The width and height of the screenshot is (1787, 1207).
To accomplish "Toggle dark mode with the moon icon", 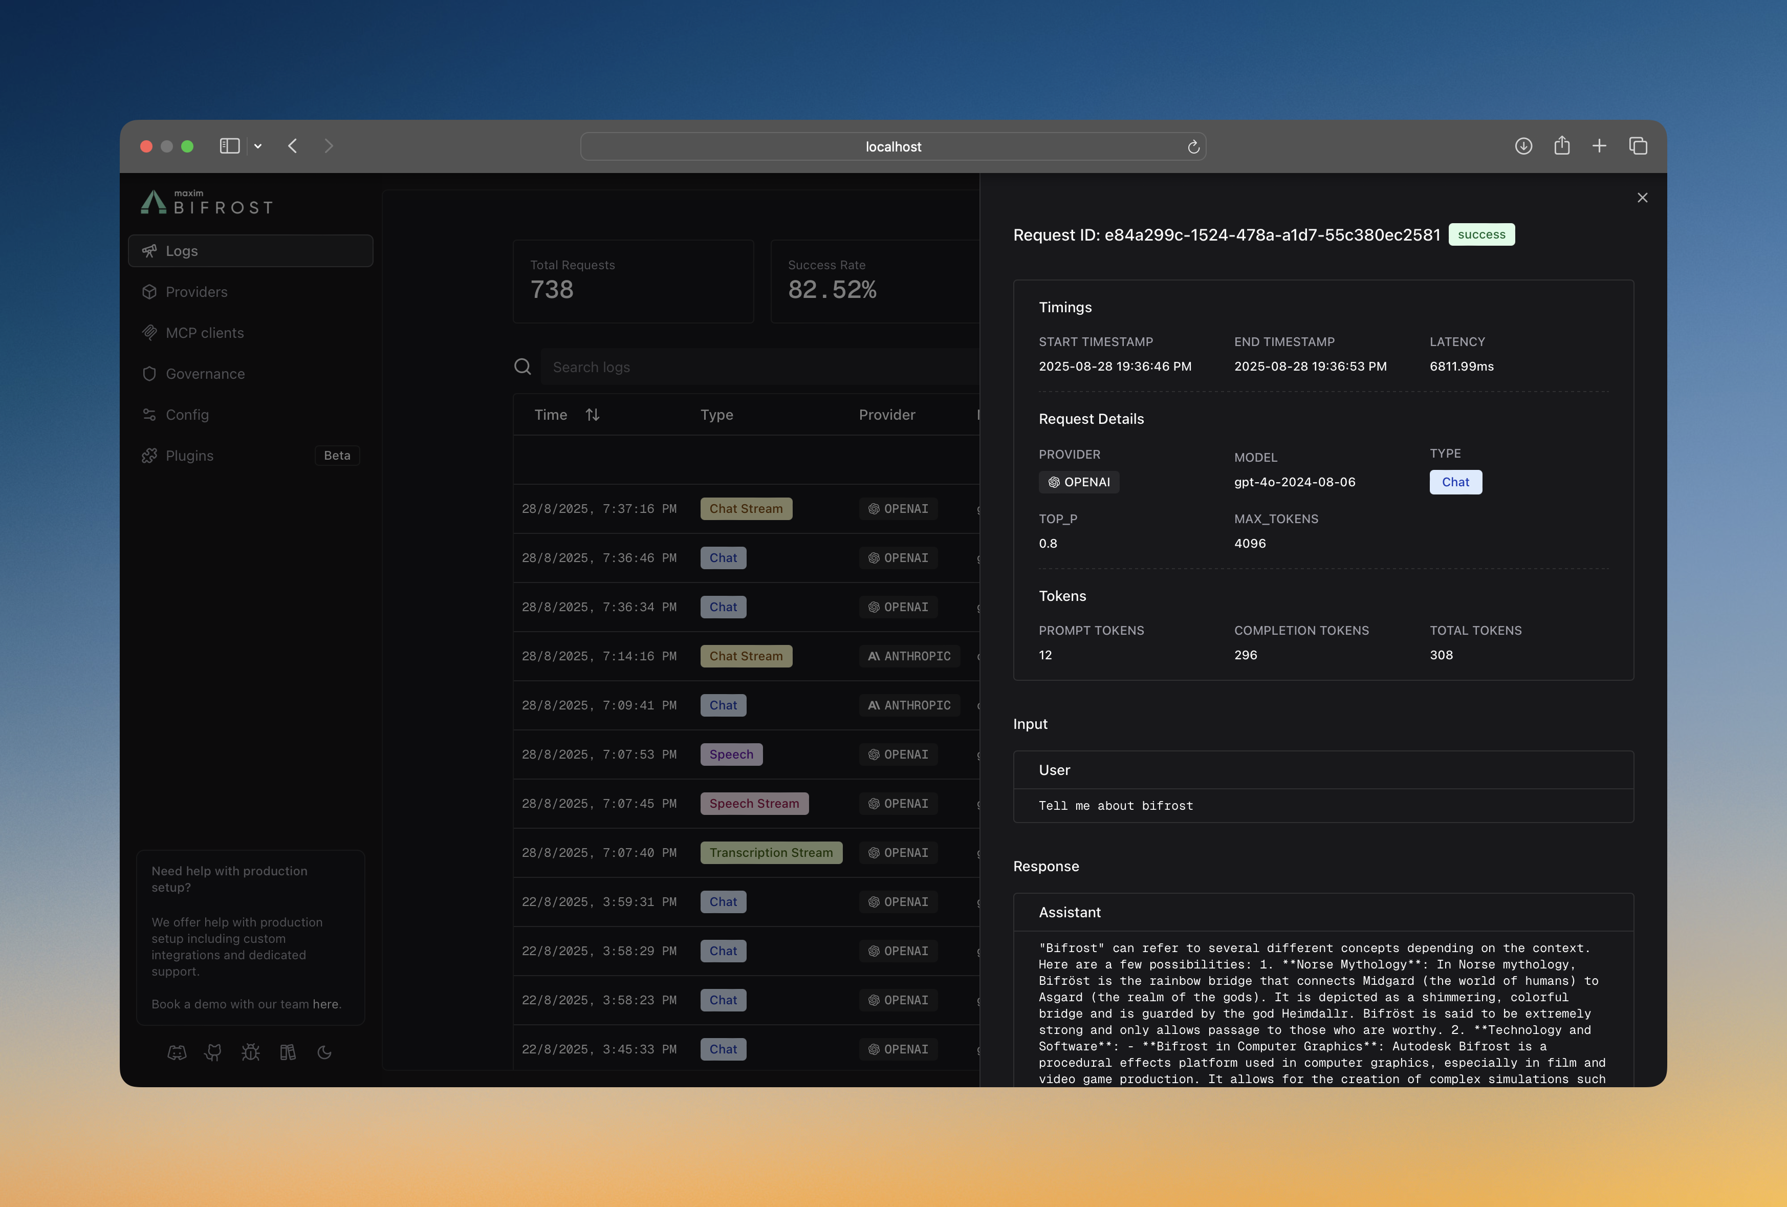I will coord(324,1052).
